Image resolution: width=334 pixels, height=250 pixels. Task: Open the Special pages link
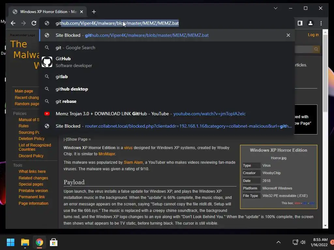(31, 184)
